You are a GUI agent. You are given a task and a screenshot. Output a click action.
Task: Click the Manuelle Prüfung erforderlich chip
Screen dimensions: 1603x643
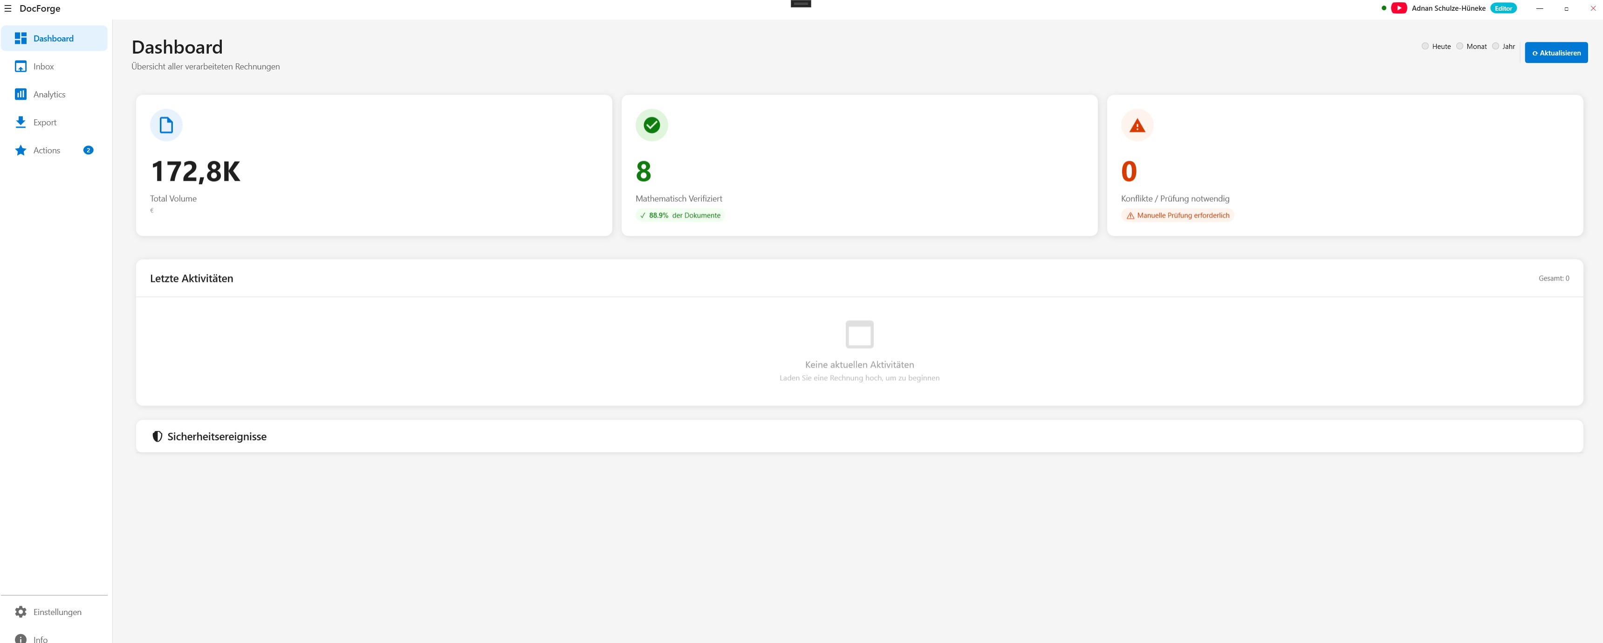[1178, 215]
